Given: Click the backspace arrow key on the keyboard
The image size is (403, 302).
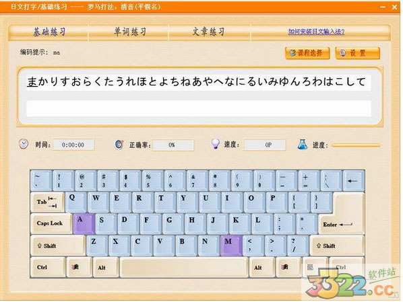Looking at the screenshot, I should point(354,181).
